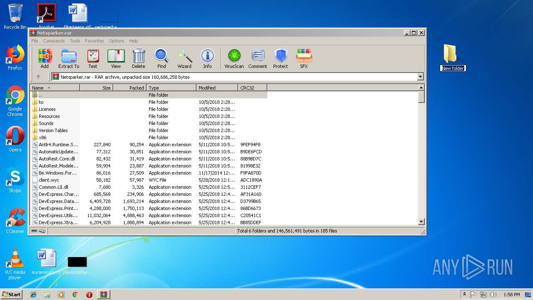Show hidden tray icons arrow
Screen dimensions: 533x300
tap(464, 295)
